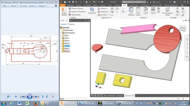The image size is (190, 106).
Task: Open Открыть menu in photo viewer
Action: click(x=43, y=6)
